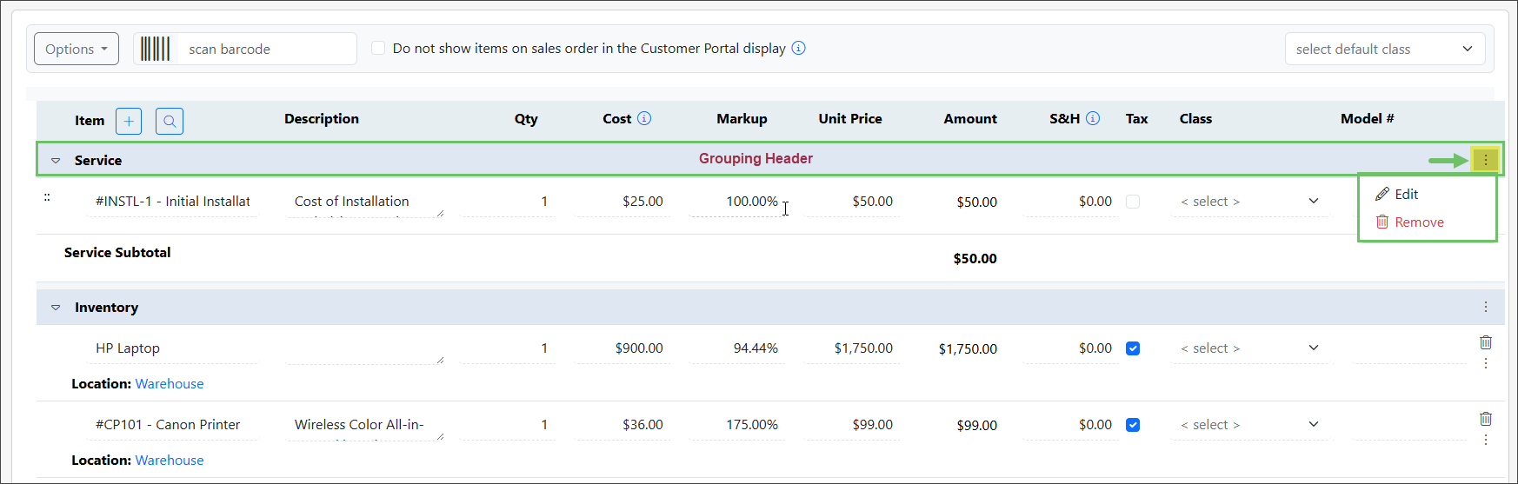Image resolution: width=1518 pixels, height=484 pixels.
Task: Click Qty field for Initial Installation row
Action: 509,202
